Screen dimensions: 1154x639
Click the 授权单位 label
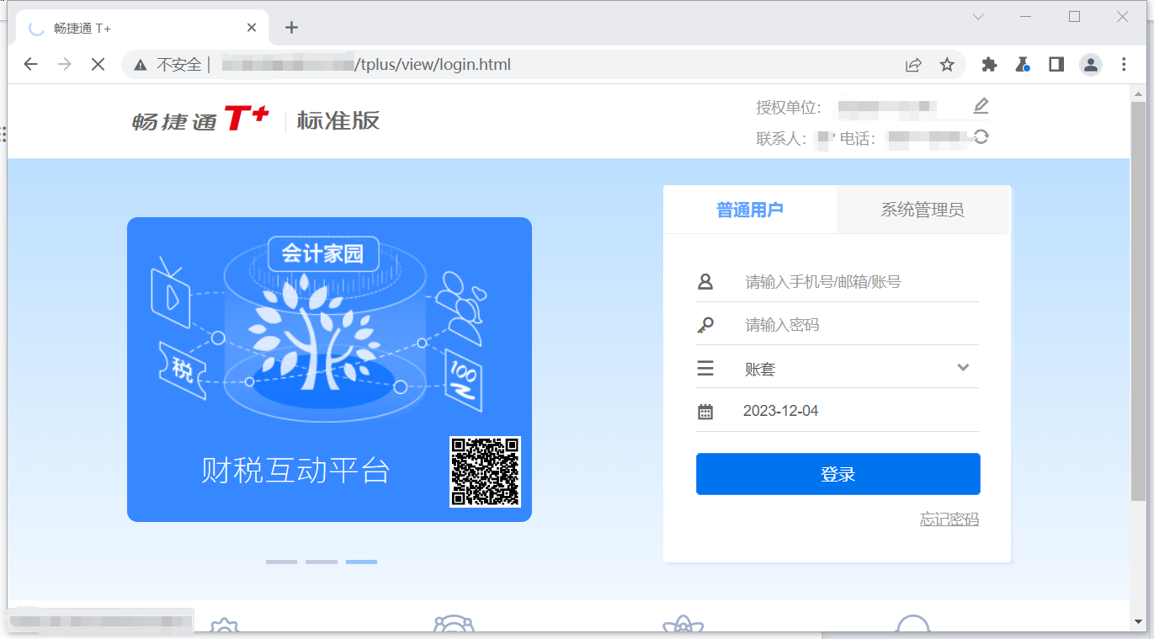click(789, 108)
